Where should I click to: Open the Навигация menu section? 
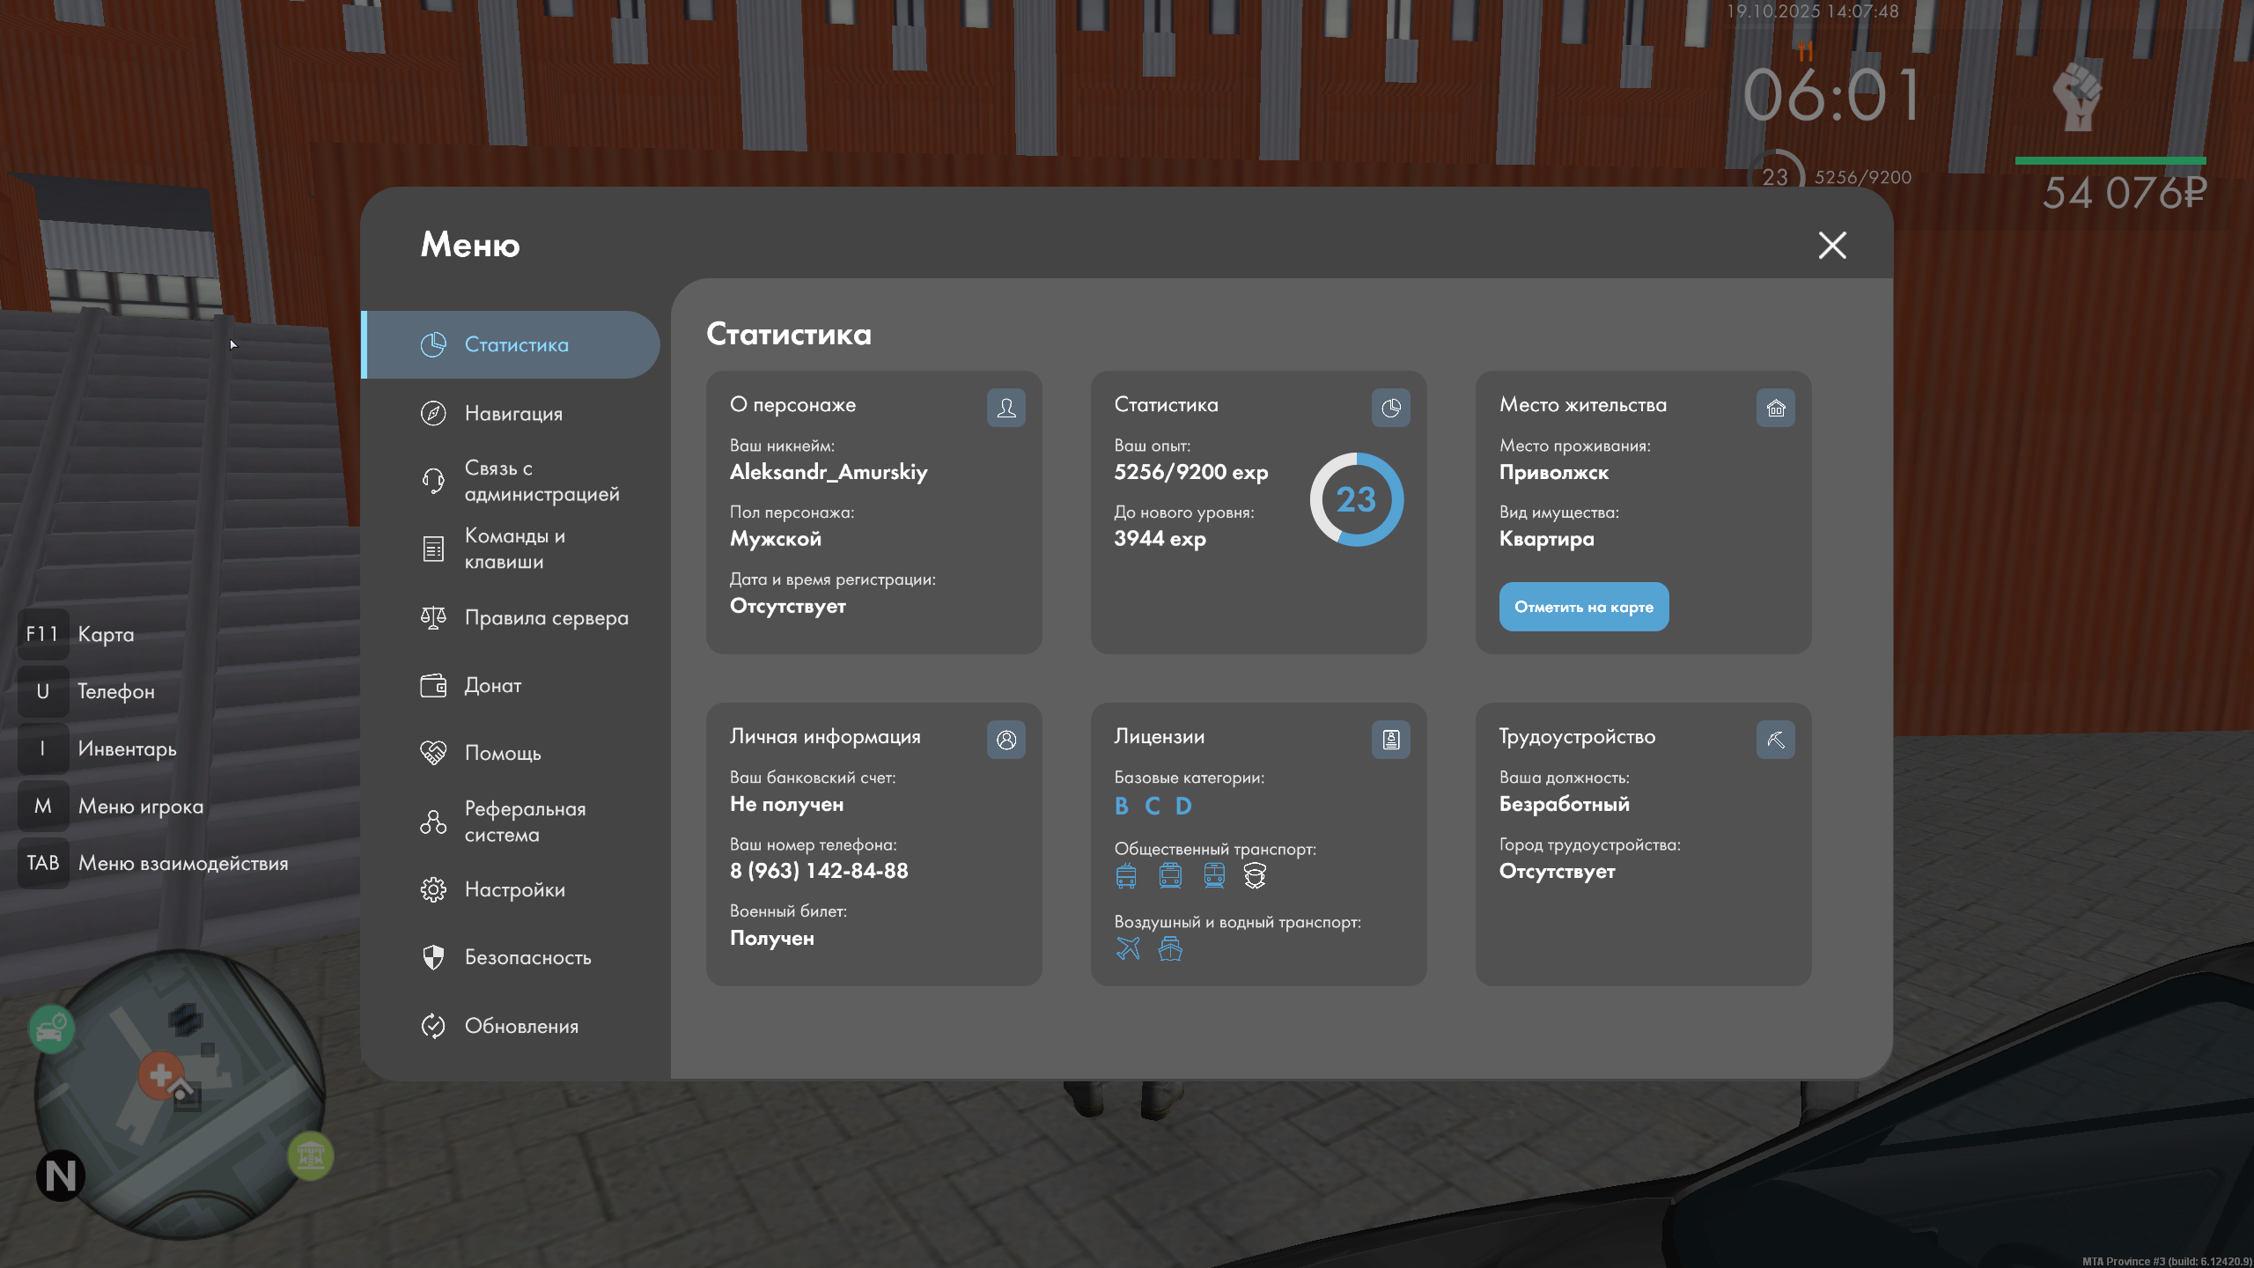pos(513,413)
